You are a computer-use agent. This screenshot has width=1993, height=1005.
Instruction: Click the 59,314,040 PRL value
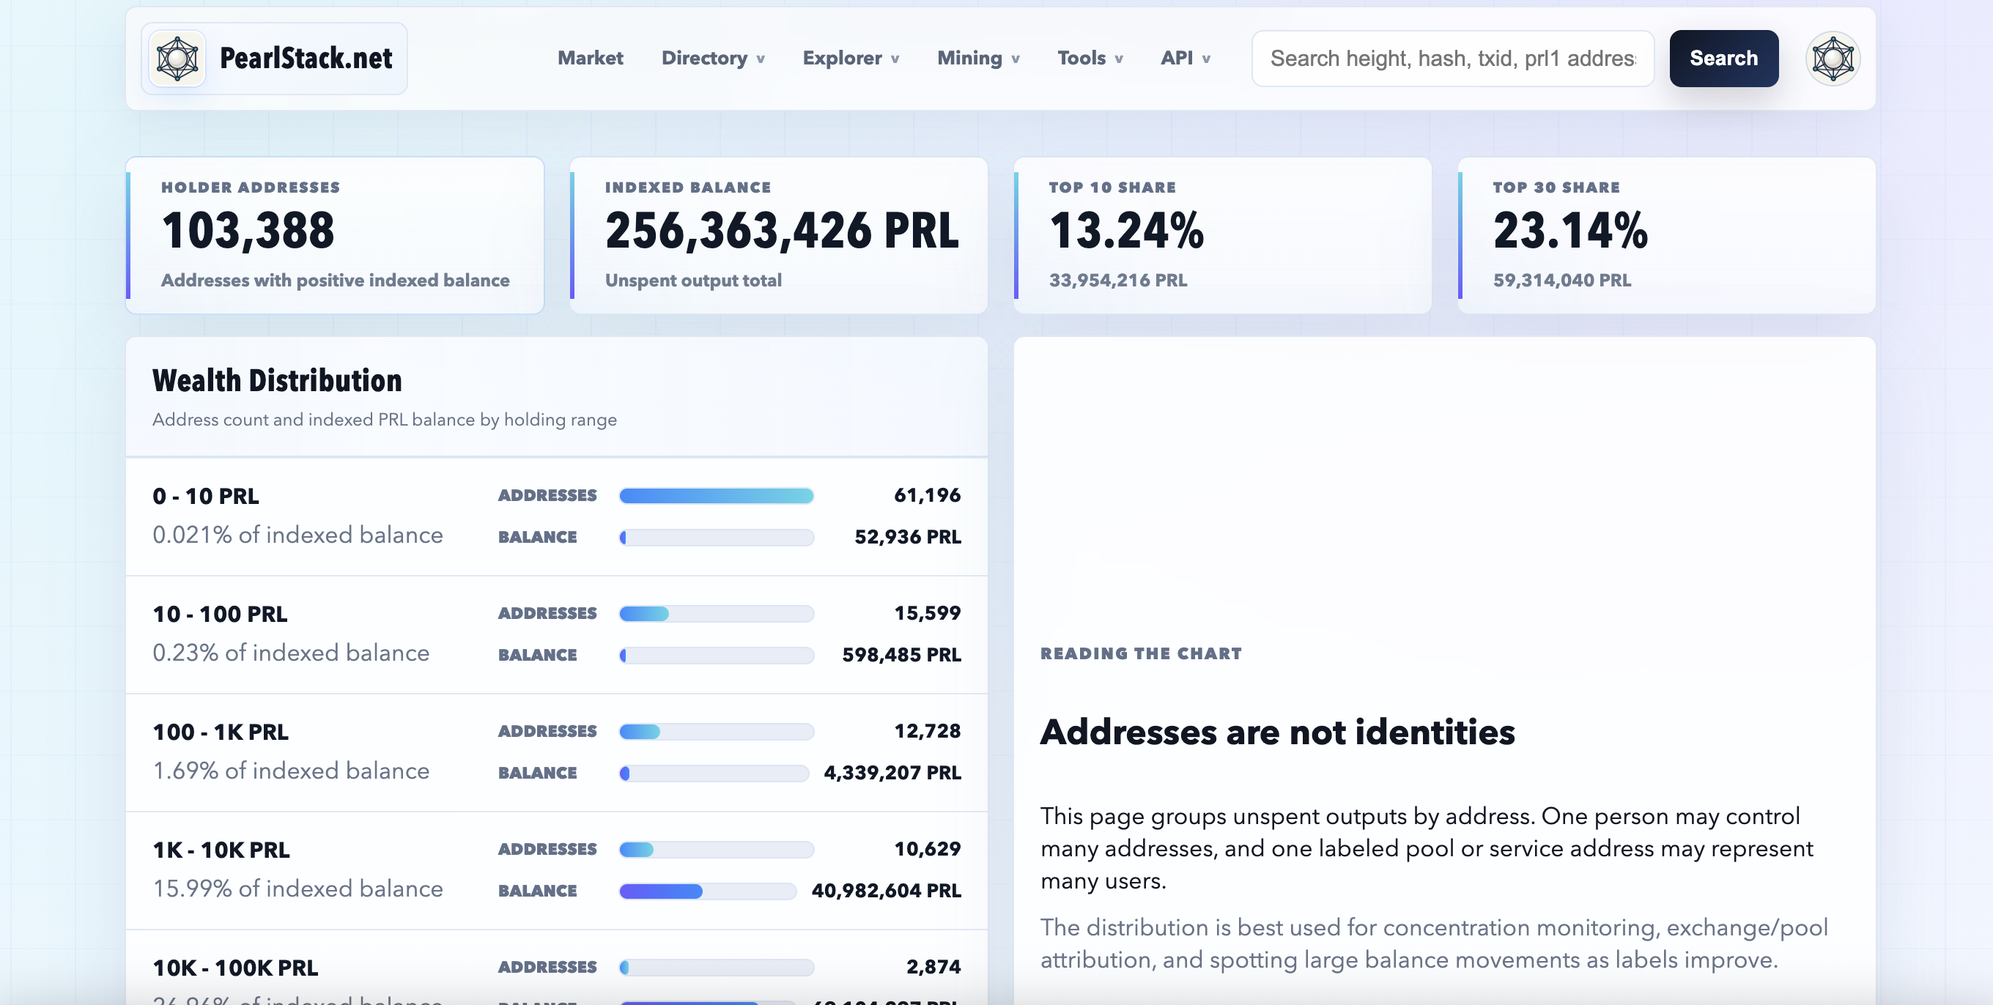(1562, 280)
